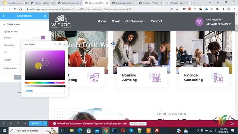The width and height of the screenshot is (238, 134).
Task: Open the Windows Start menu
Action: coord(4,131)
